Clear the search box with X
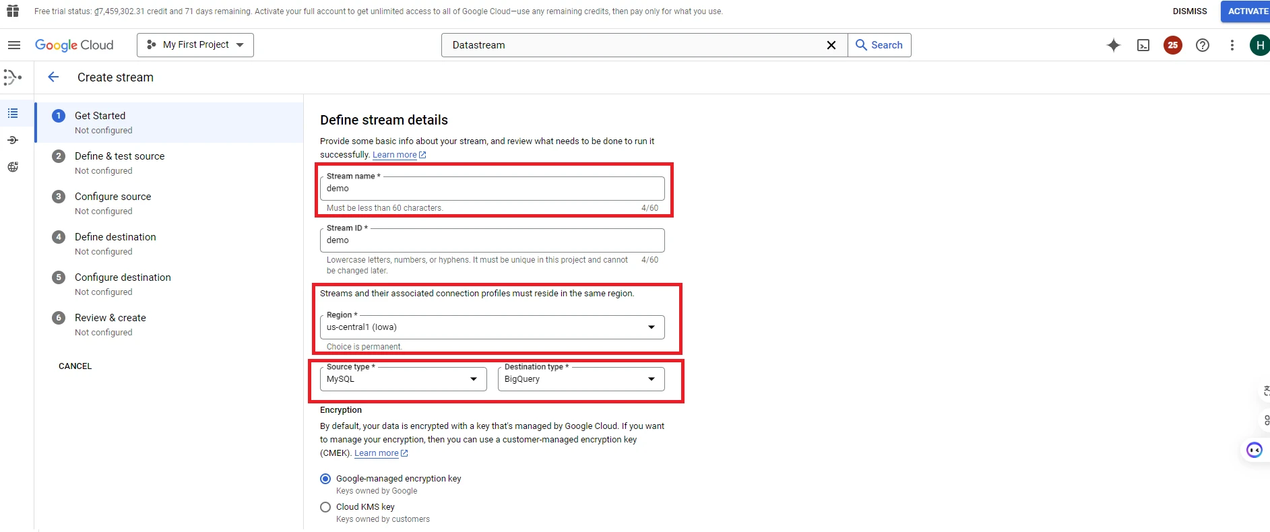This screenshot has width=1270, height=532. point(831,45)
